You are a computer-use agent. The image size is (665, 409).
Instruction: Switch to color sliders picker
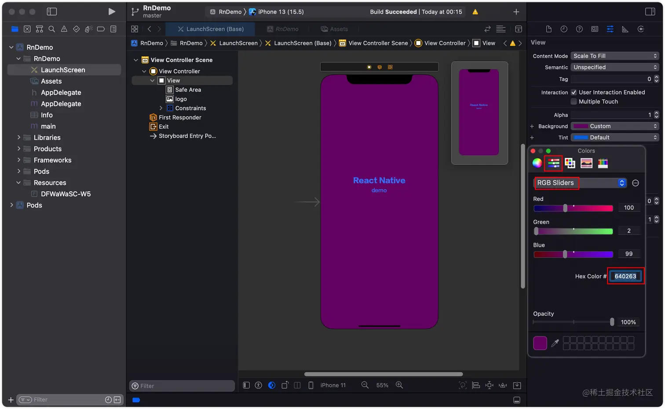pos(554,163)
